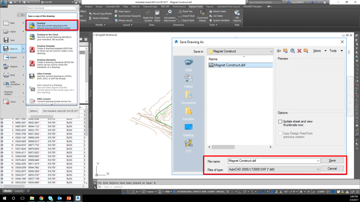Viewport: 360px width, 202px height.
Task: Click horizontal scrollbar in file list
Action: tap(223, 147)
